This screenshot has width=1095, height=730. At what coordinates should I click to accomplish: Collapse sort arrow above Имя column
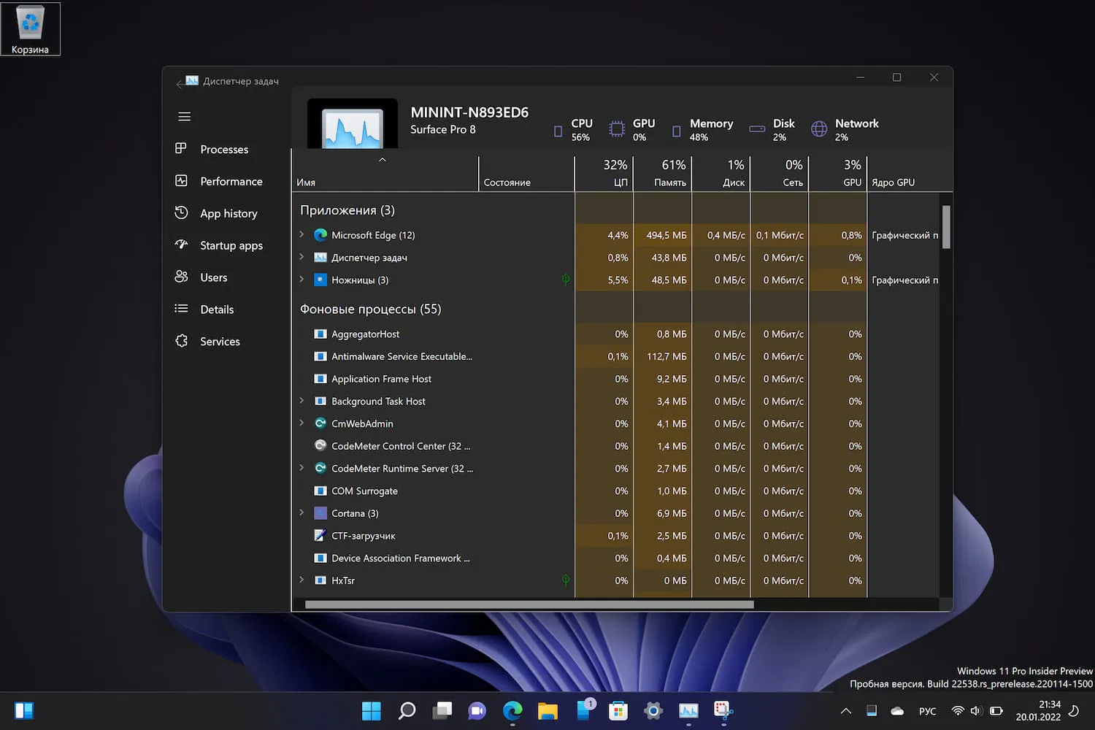[383, 160]
